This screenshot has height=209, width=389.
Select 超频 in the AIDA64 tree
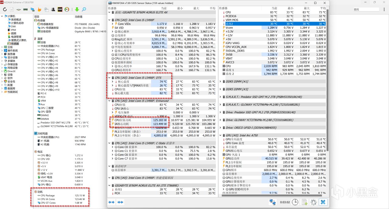pos(12,33)
